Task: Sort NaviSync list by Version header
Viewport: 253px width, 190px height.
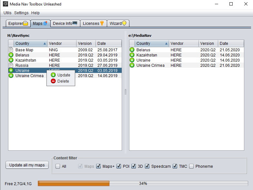Action: pos(86,43)
